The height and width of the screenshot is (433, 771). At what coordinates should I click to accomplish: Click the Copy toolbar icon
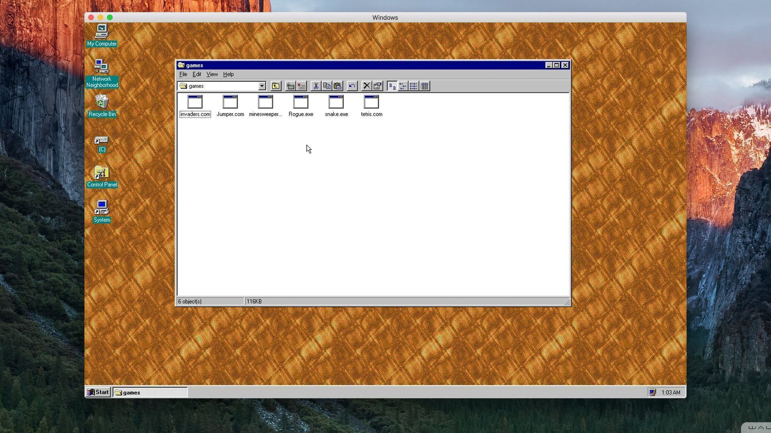click(327, 86)
